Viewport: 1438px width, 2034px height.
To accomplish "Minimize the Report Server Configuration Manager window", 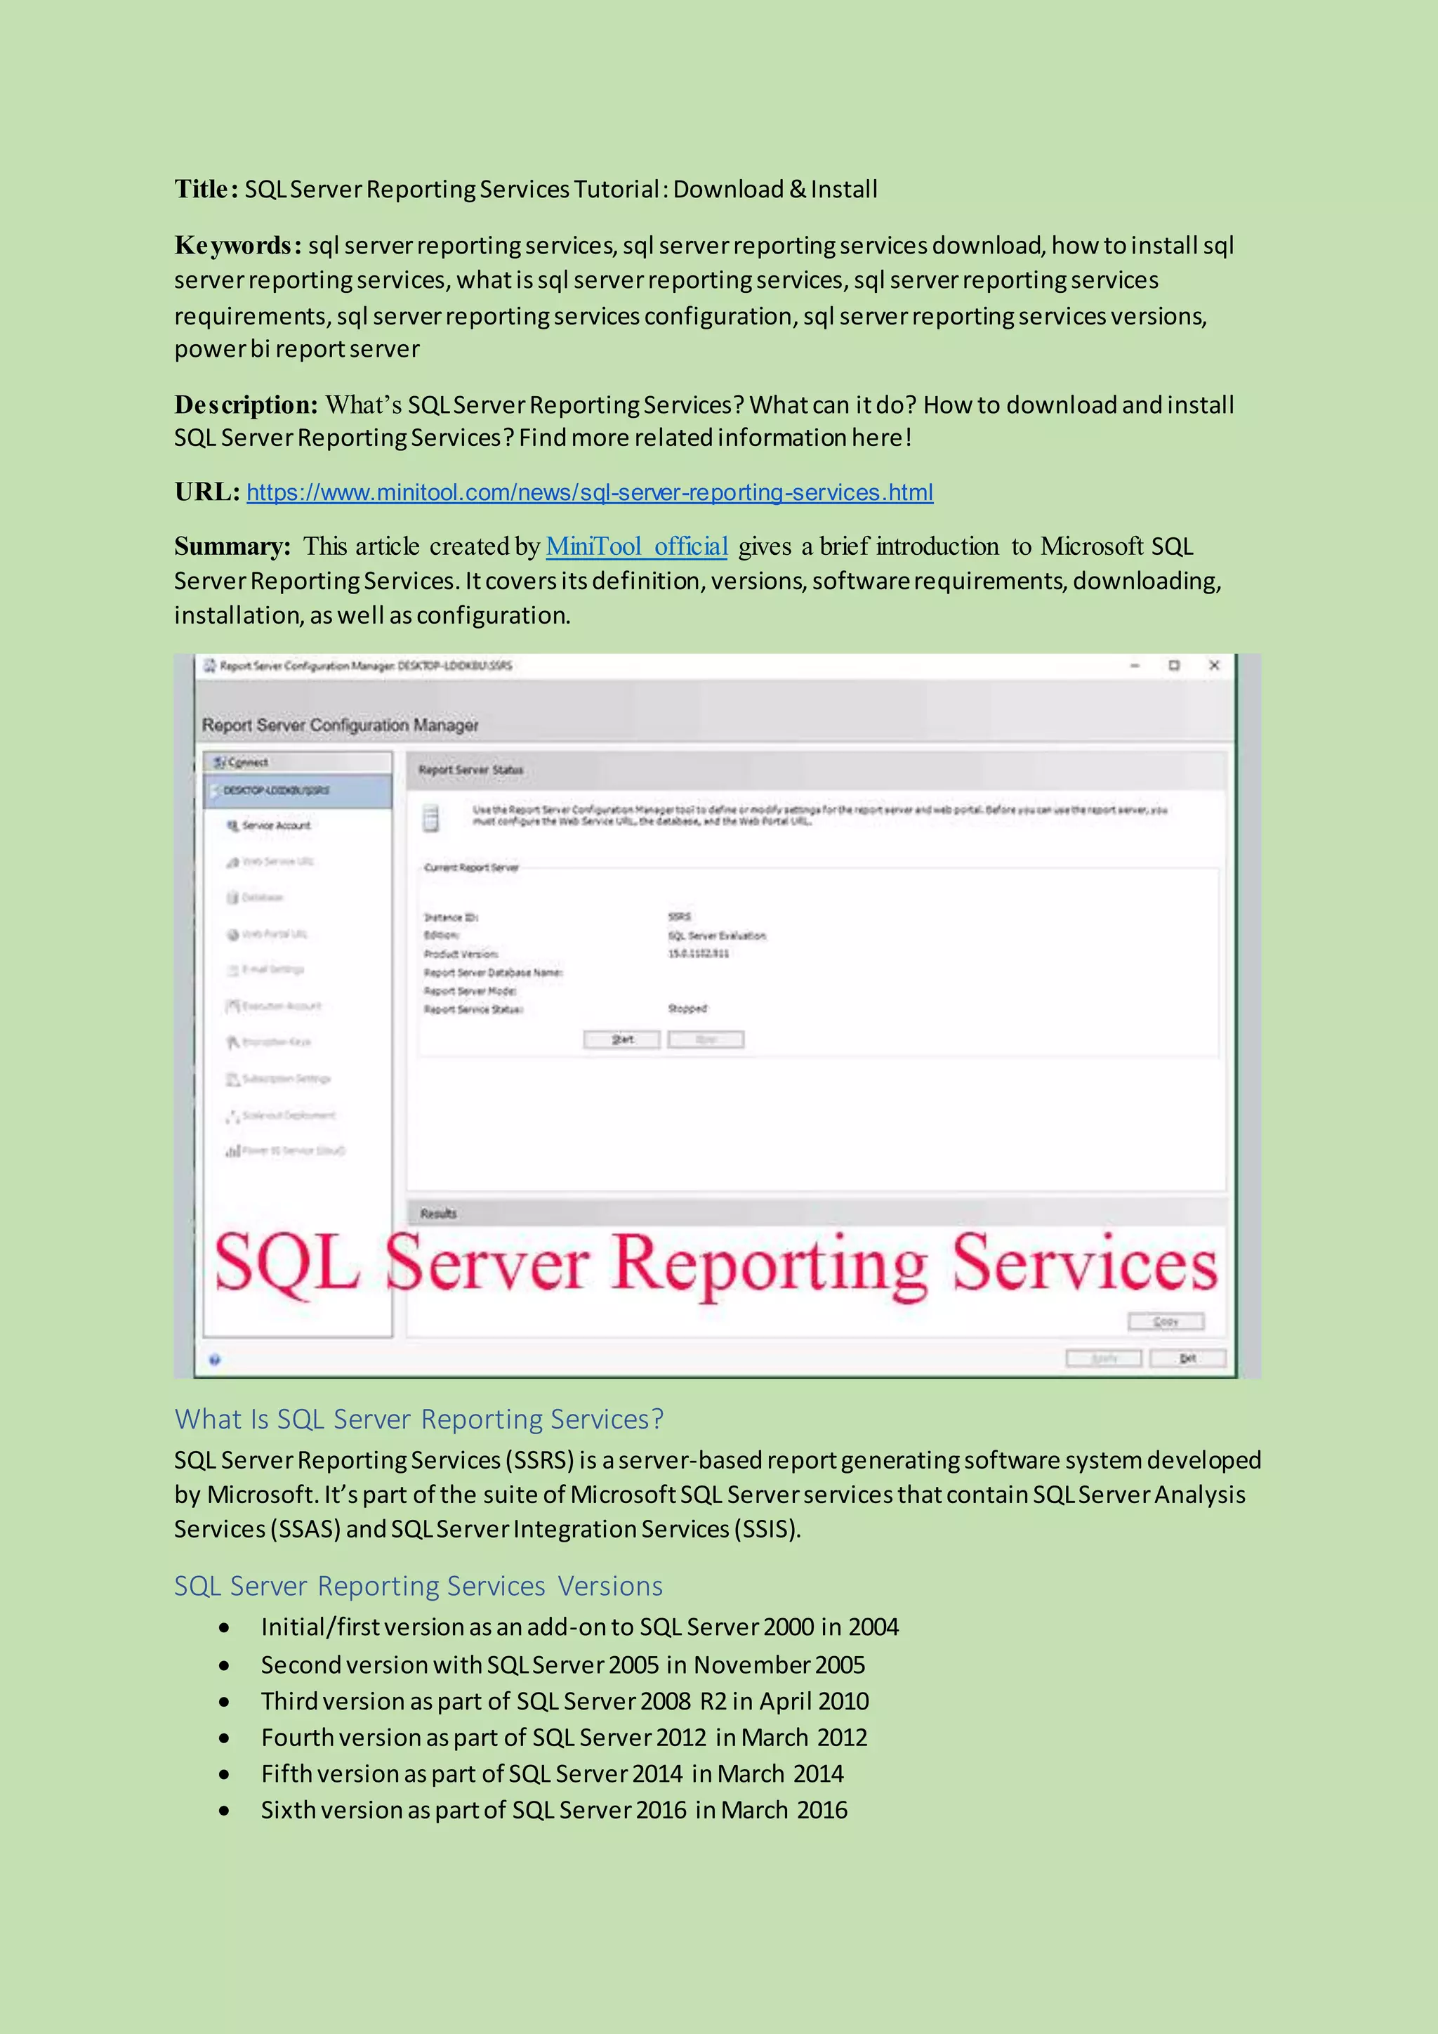I will tap(1134, 665).
